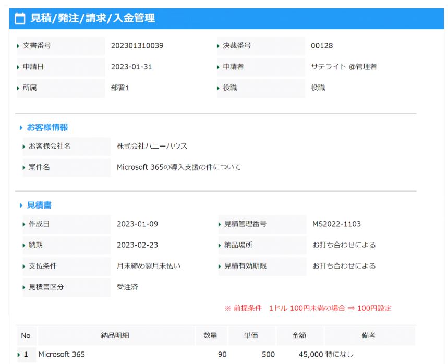Click the No column header

pyautogui.click(x=26, y=336)
